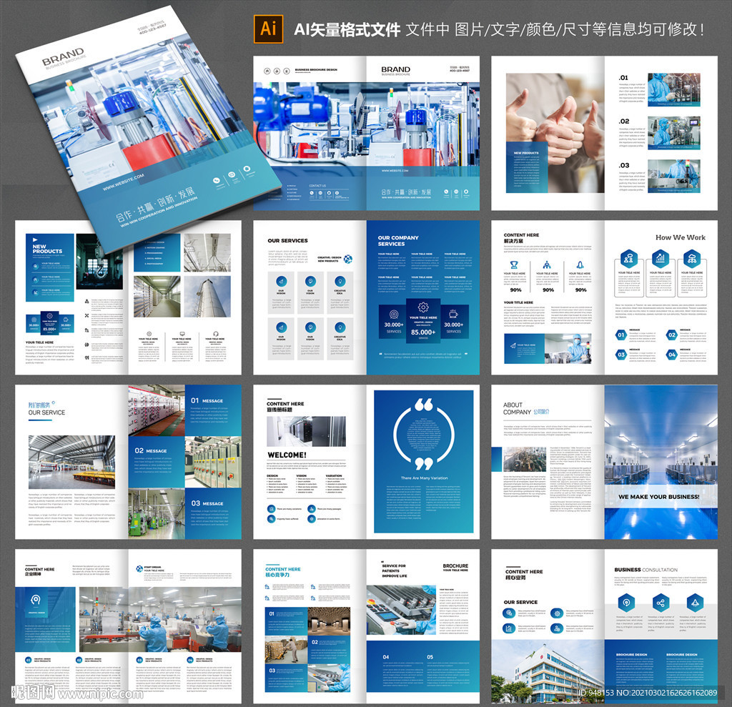
Task: Click the BRAND title on the top spread
Action: tap(395, 69)
